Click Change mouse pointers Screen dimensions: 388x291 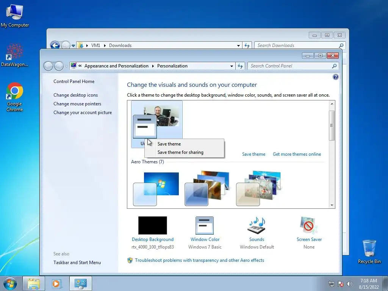77,104
